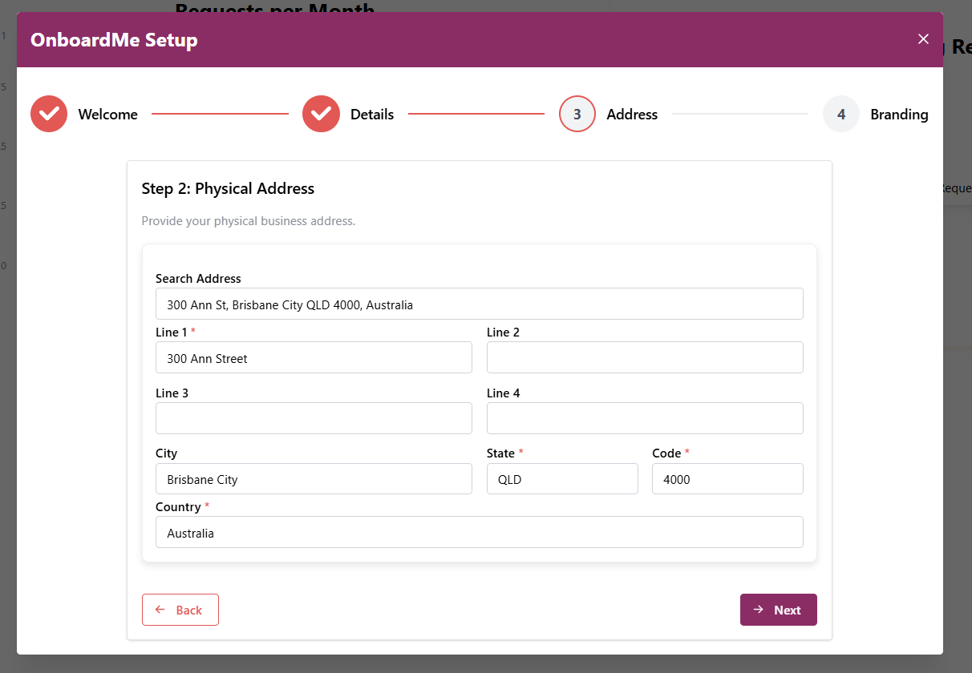Go back using the Back button

pyautogui.click(x=180, y=610)
